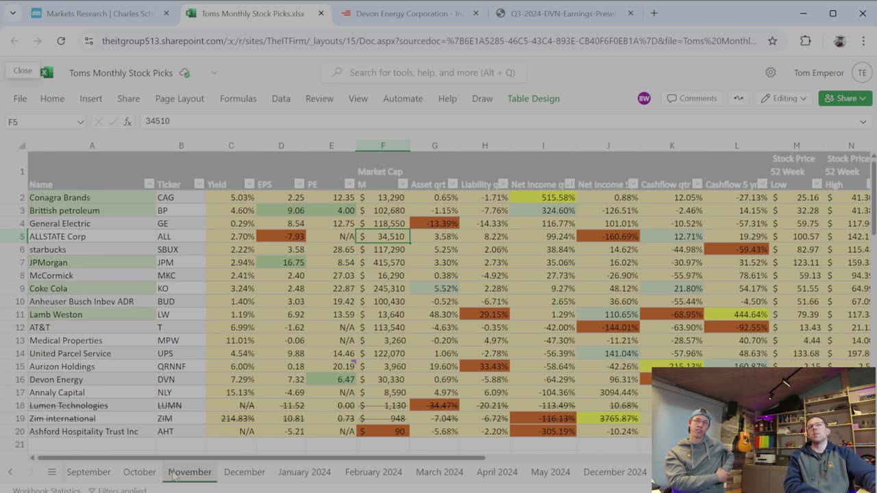Click the browser address bar URL
This screenshot has width=877, height=493.
click(429, 41)
